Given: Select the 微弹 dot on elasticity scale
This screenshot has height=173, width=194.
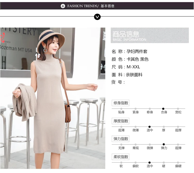Looking at the screenshot, I should (150, 144).
